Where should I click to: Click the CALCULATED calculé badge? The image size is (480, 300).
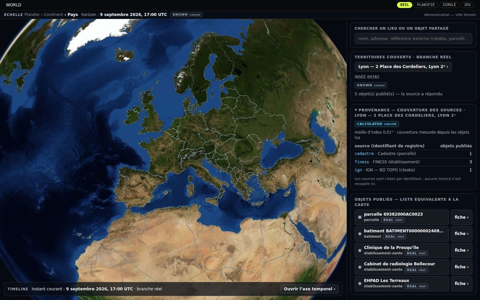click(377, 124)
